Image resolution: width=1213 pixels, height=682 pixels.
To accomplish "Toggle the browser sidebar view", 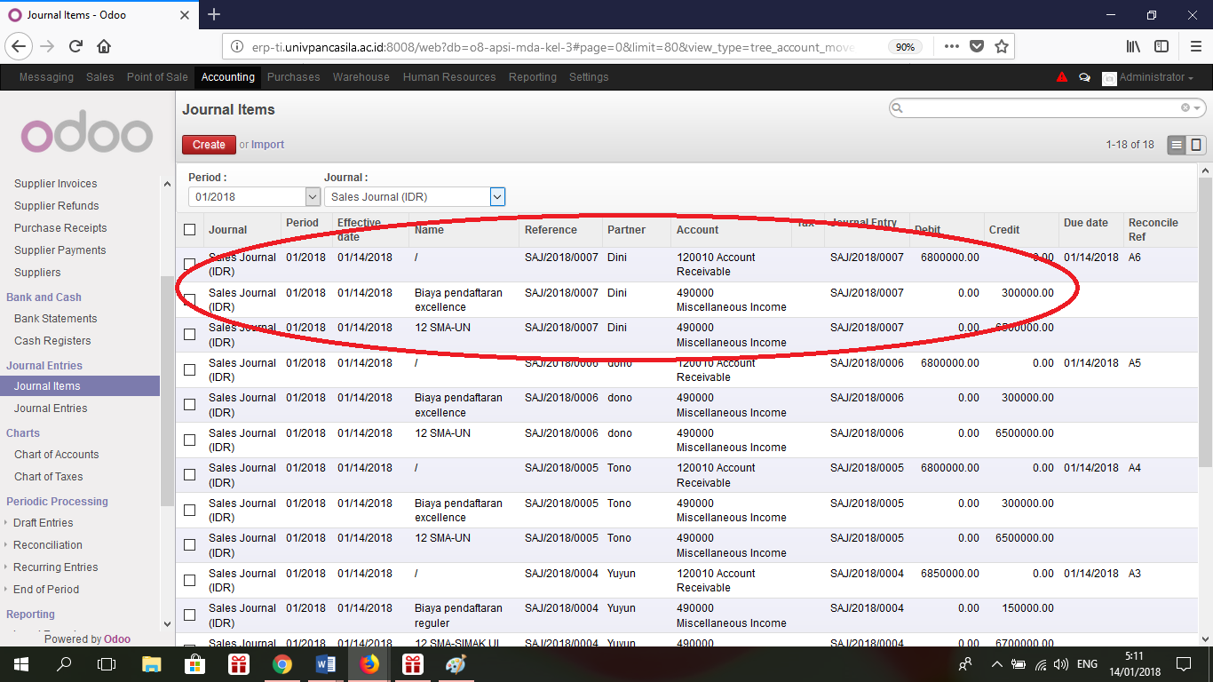I will coord(1161,46).
